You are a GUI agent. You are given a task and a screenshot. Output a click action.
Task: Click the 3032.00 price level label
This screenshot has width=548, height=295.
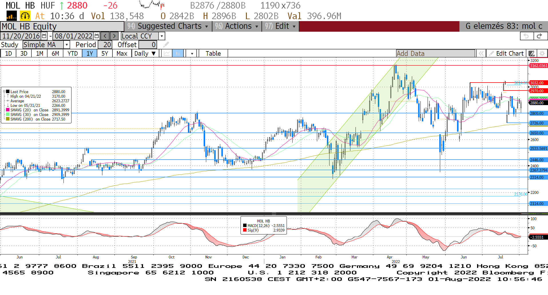coord(538,83)
